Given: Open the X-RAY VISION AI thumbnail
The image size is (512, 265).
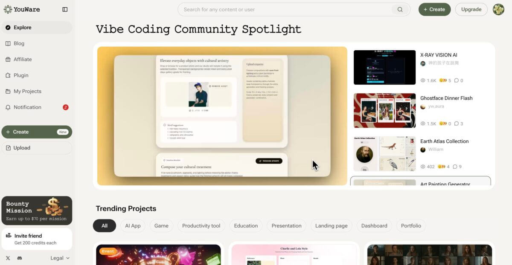Looking at the screenshot, I should pos(384,67).
